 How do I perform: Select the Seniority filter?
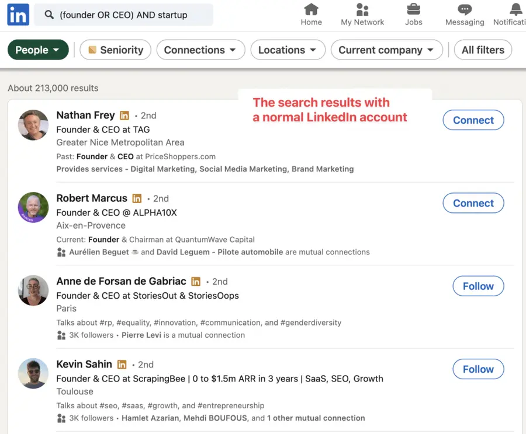point(115,50)
